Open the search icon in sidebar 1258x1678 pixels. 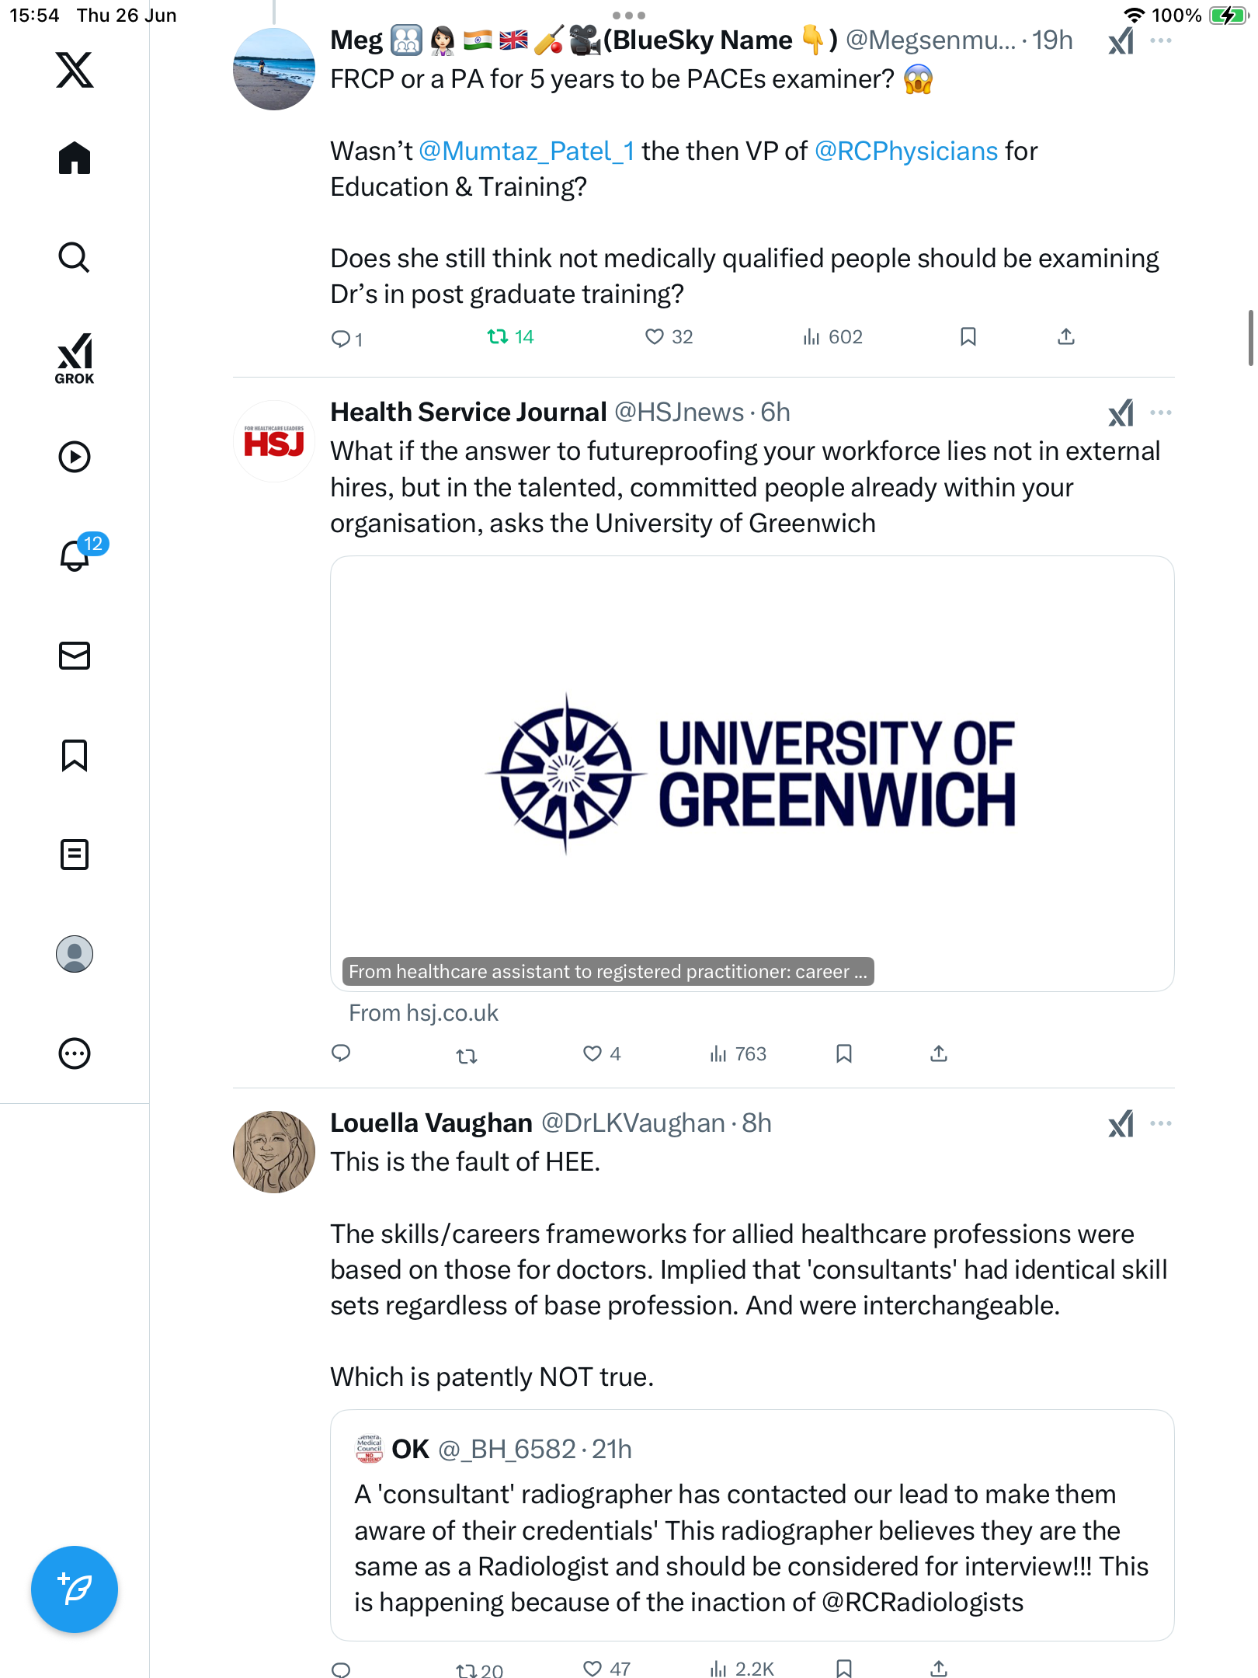pyautogui.click(x=75, y=258)
